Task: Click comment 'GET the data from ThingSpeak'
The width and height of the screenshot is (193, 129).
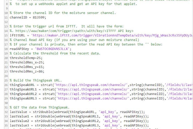Action: (39, 107)
